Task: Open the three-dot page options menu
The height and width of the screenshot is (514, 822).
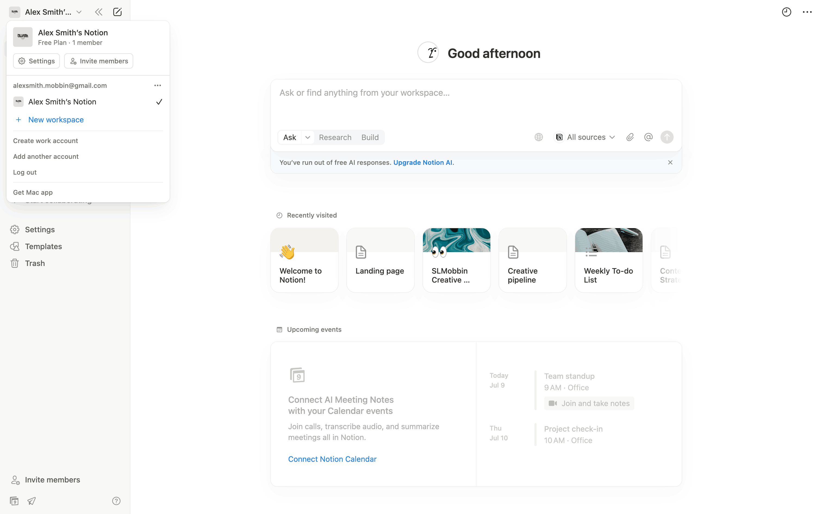Action: [x=807, y=12]
